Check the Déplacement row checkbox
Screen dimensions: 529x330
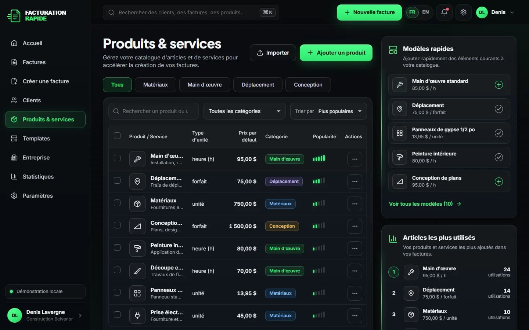(x=117, y=180)
